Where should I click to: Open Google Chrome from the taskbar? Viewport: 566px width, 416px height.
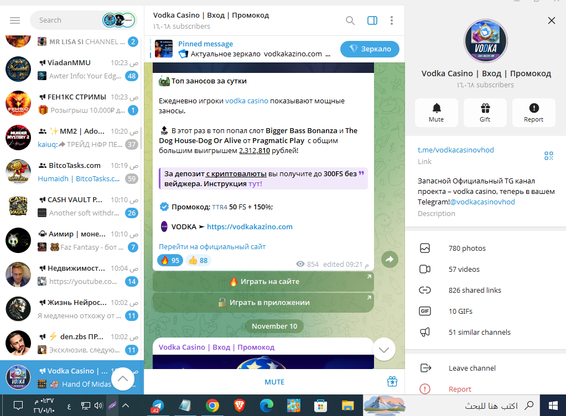tap(212, 406)
